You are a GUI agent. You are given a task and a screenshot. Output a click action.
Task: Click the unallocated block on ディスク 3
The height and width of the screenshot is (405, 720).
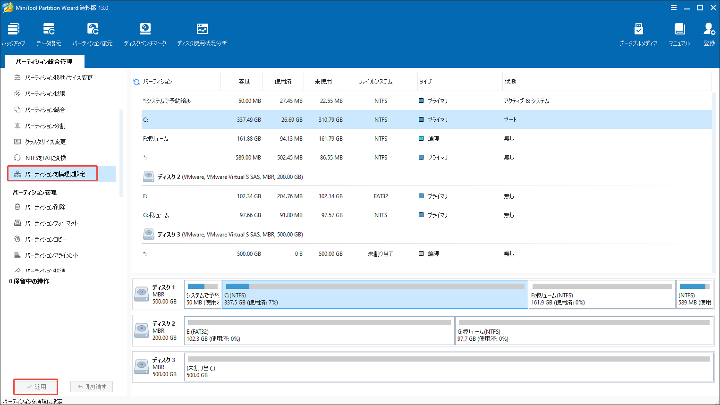[448, 366]
